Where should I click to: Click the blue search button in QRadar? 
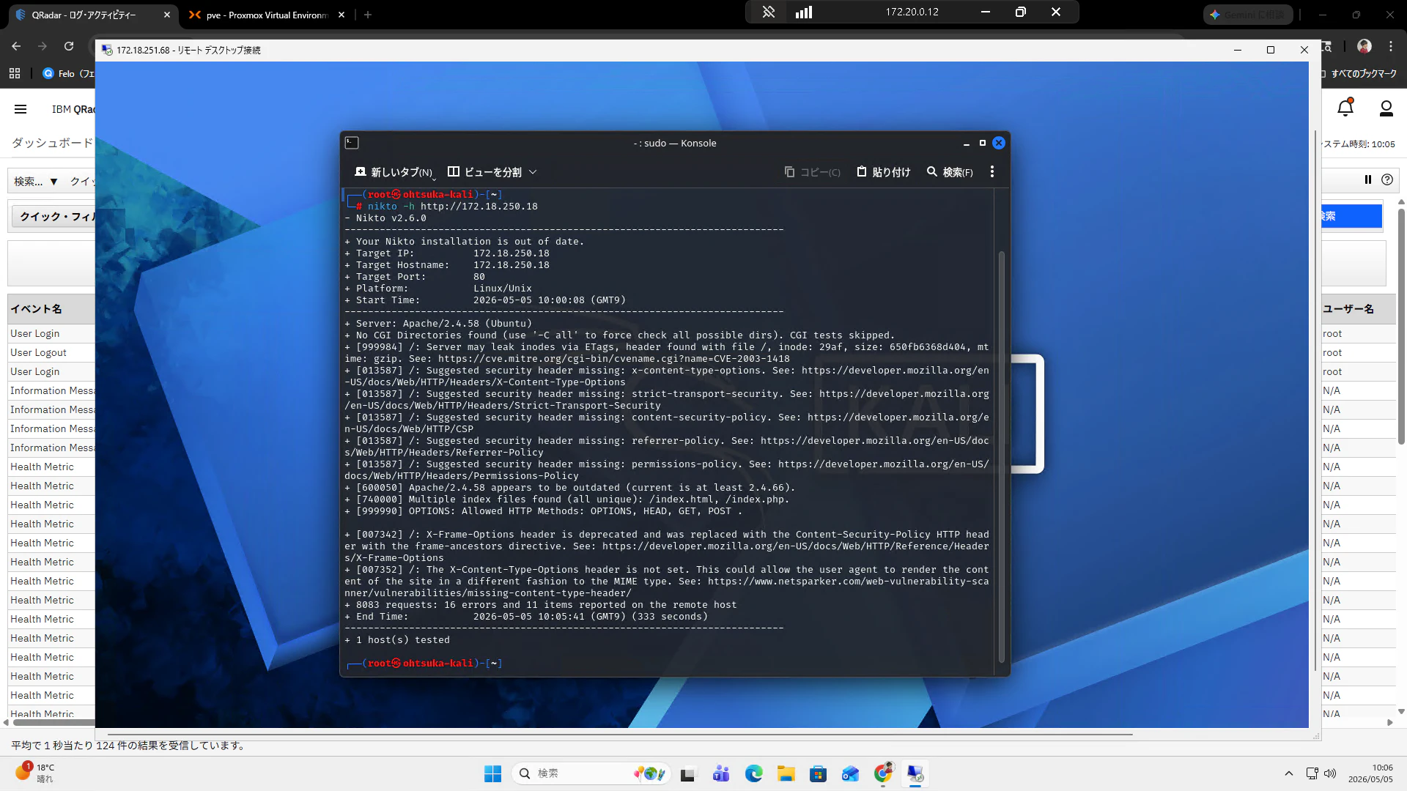pos(1351,216)
